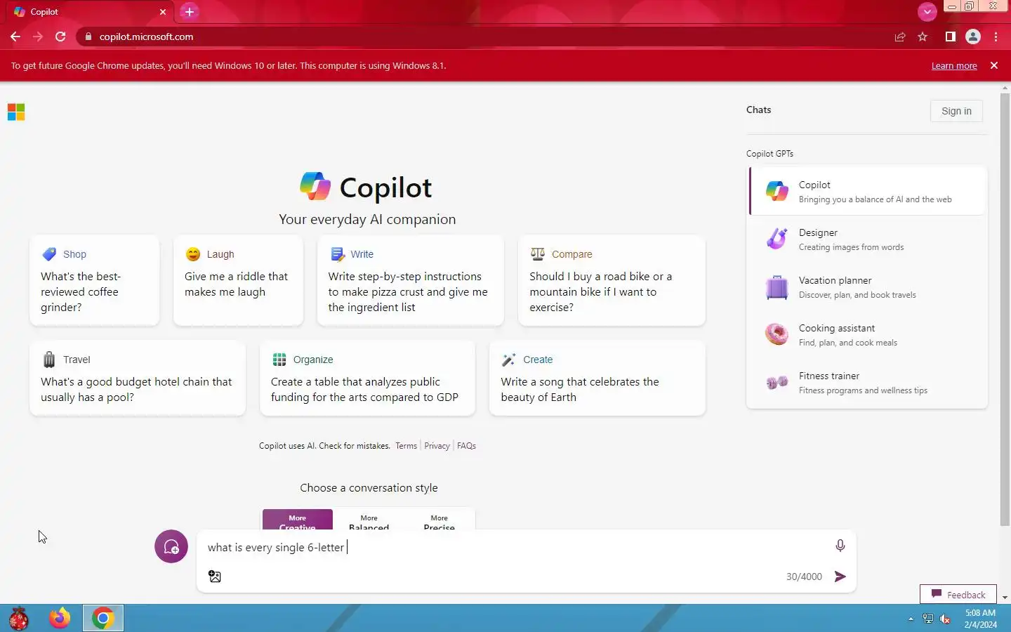Select the Vacation planner GPT
This screenshot has height=632, width=1011.
868,287
